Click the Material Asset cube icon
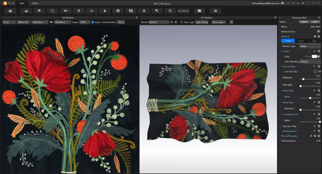This screenshot has height=174, width=322. [x=318, y=32]
